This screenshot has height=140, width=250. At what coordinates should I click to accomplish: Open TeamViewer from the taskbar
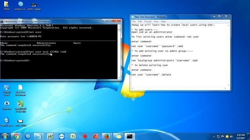coord(62,136)
